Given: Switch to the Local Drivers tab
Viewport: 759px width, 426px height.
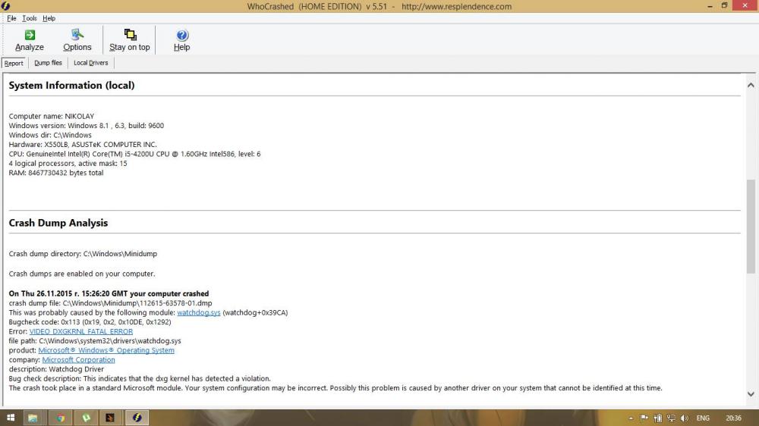Looking at the screenshot, I should [90, 63].
